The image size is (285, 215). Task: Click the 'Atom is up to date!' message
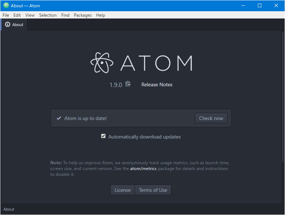(86, 118)
